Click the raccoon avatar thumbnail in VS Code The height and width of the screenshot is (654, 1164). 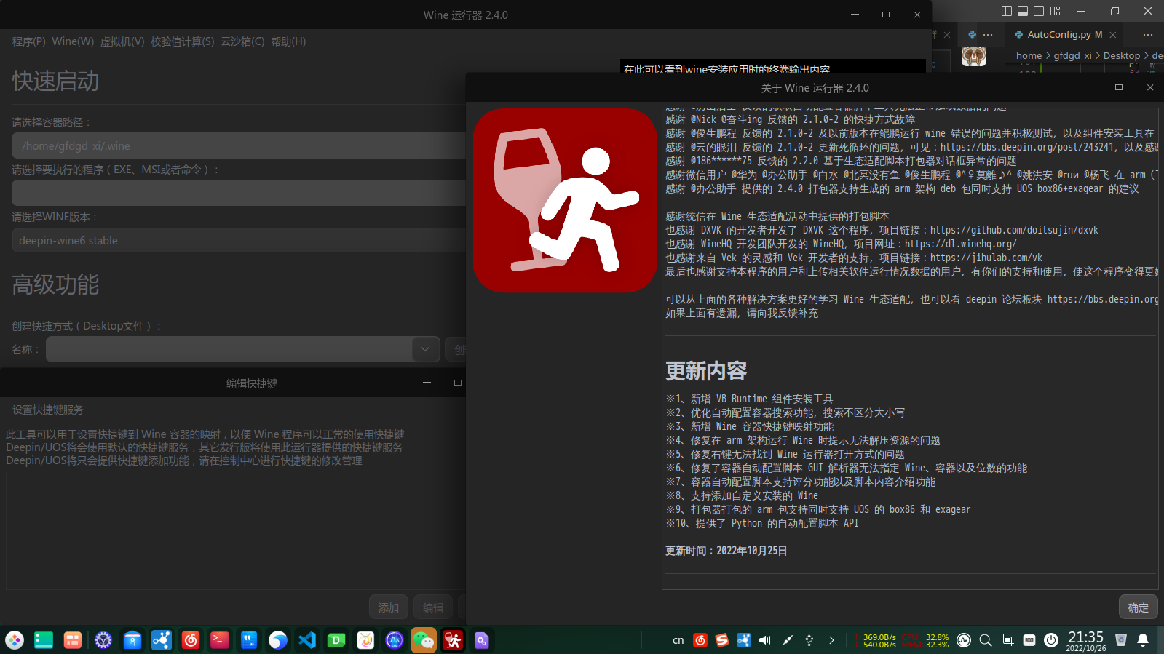[974, 57]
